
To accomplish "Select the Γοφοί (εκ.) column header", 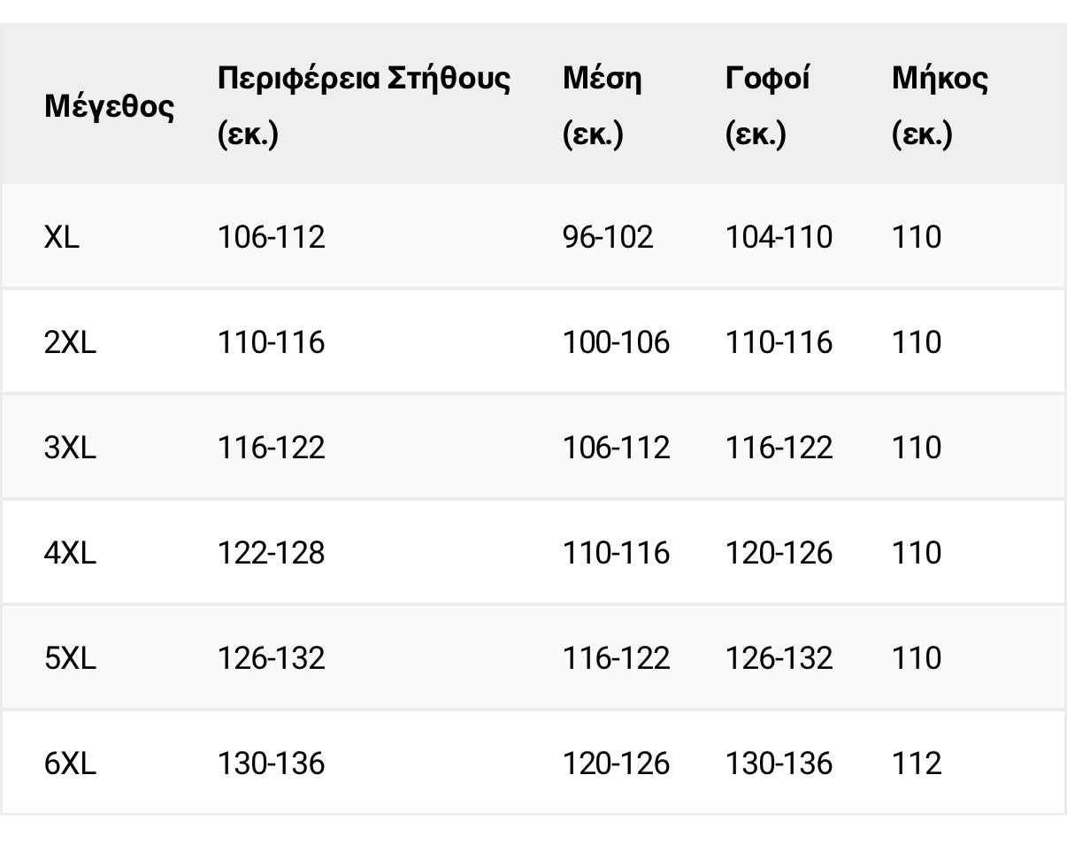I will [x=767, y=106].
